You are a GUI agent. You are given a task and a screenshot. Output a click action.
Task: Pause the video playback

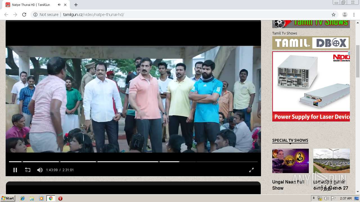pos(15,170)
